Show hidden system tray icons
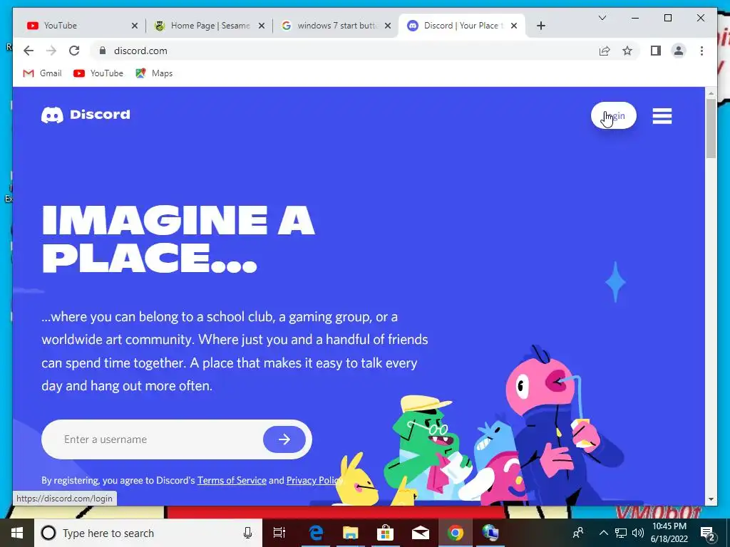The image size is (730, 547). pyautogui.click(x=603, y=533)
